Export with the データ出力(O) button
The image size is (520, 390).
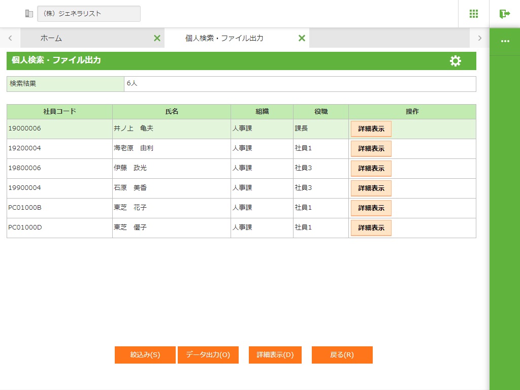[208, 355]
